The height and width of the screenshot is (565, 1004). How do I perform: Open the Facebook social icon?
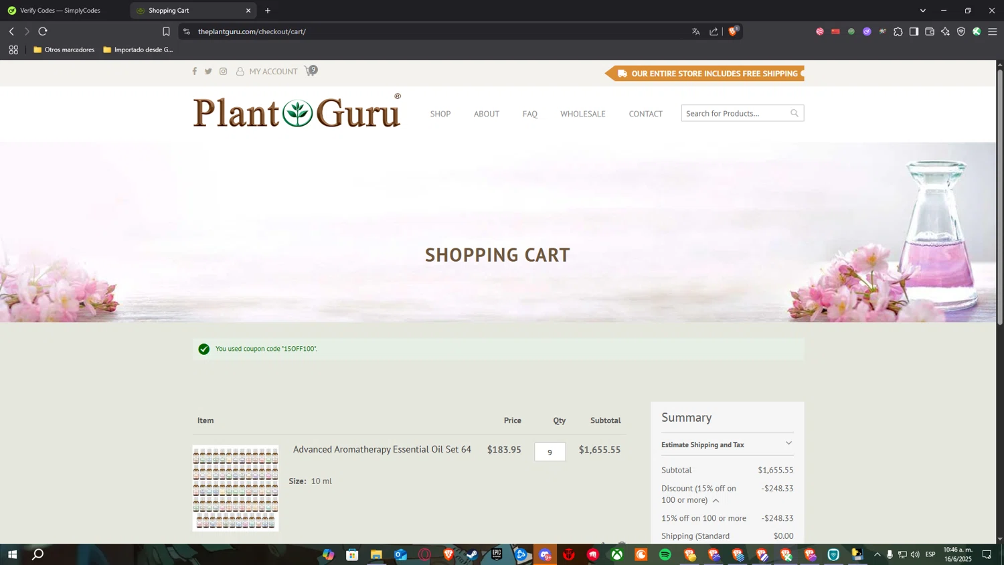(x=195, y=71)
